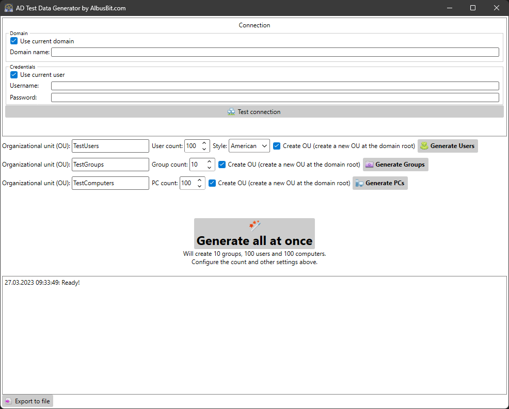Click the Test connection button
509x409 pixels.
pos(254,111)
